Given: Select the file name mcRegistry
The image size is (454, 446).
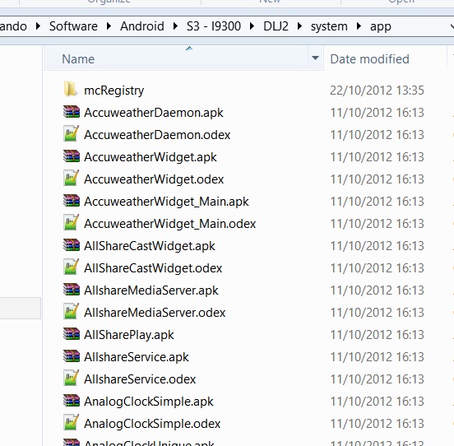Looking at the screenshot, I should point(113,91).
